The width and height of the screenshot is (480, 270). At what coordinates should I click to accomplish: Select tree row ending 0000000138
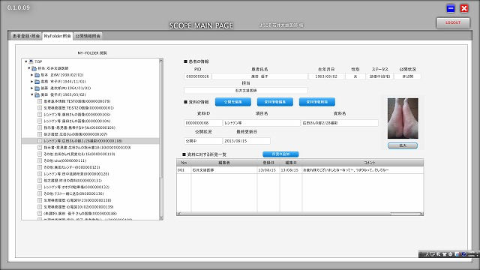90,200
